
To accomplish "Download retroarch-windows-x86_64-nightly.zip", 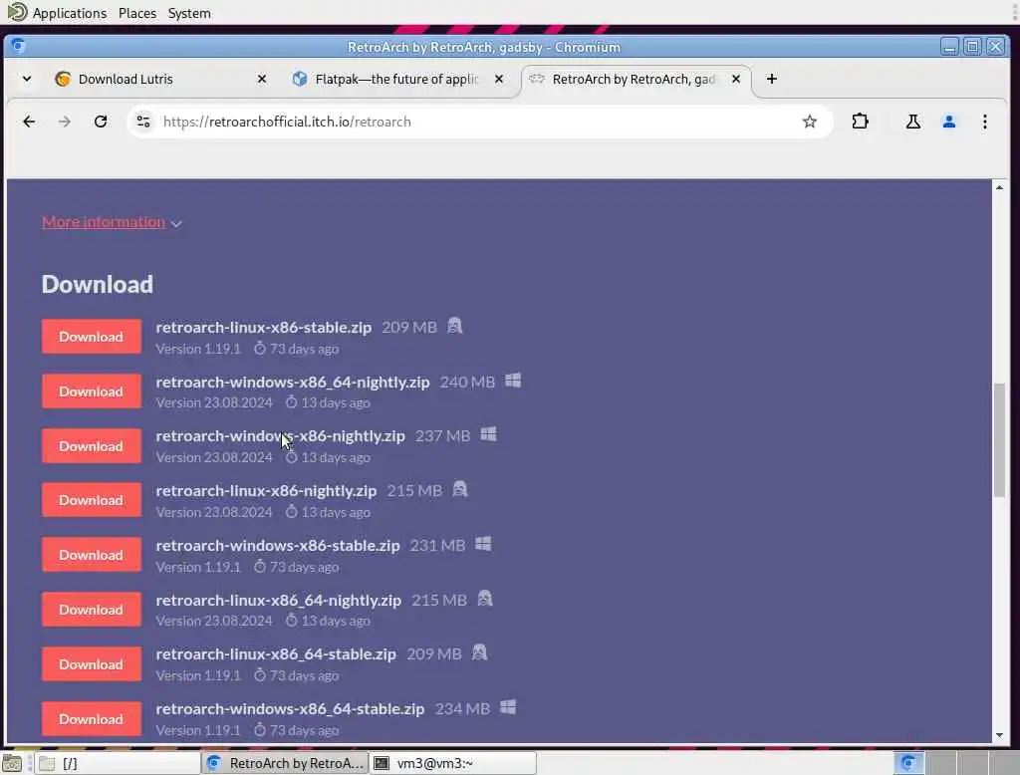I will coord(91,391).
